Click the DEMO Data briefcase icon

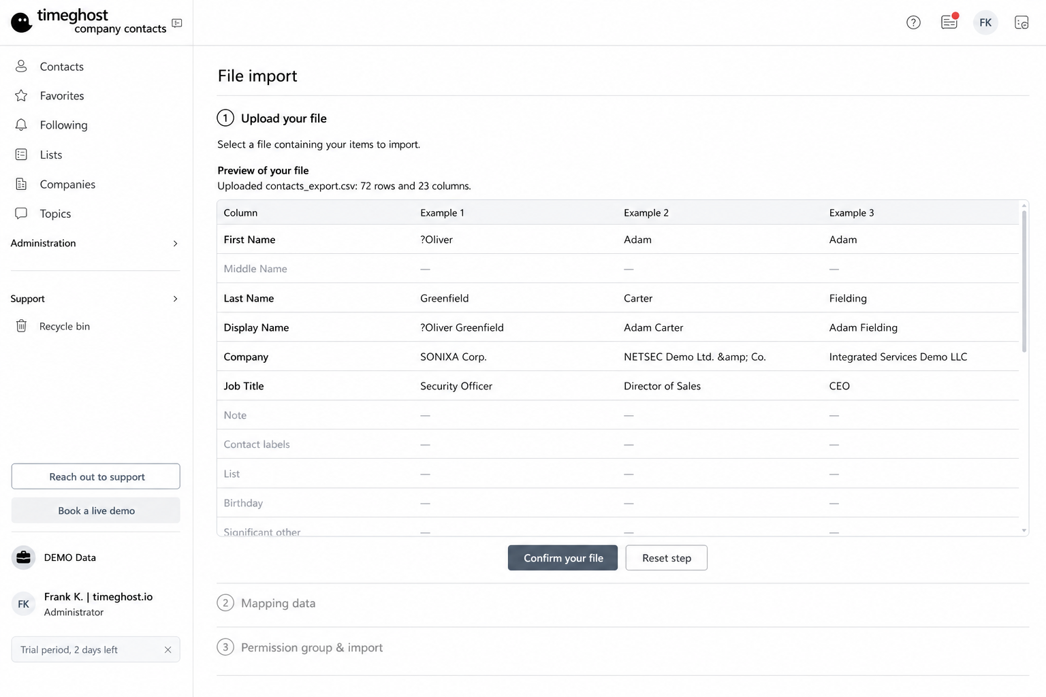(24, 557)
